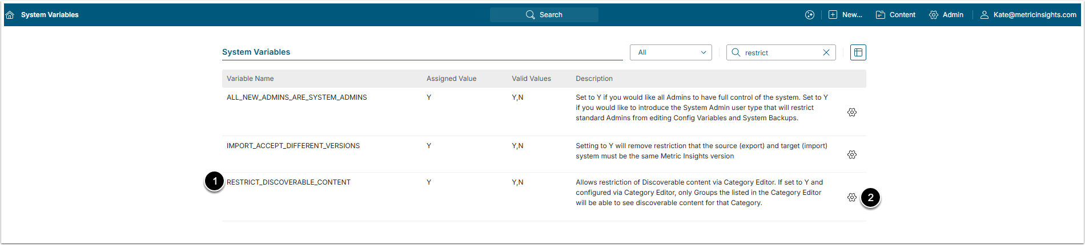This screenshot has width=1085, height=245.
Task: Open the global Search bar
Action: click(x=544, y=15)
